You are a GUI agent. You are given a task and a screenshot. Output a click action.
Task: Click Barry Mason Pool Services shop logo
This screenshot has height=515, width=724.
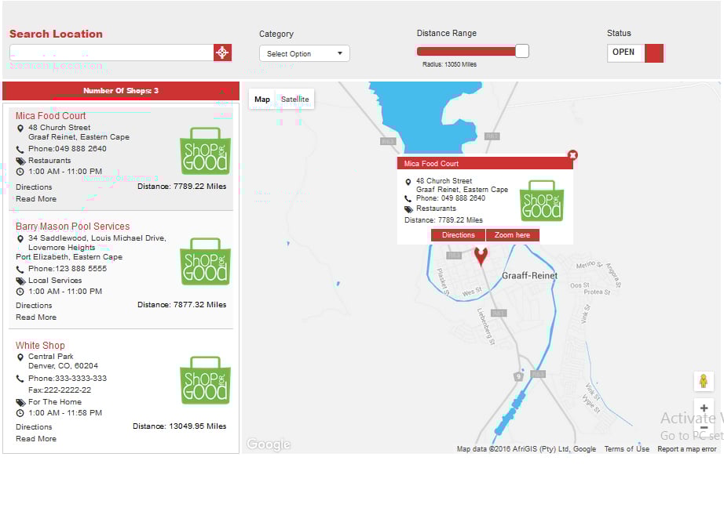point(205,261)
